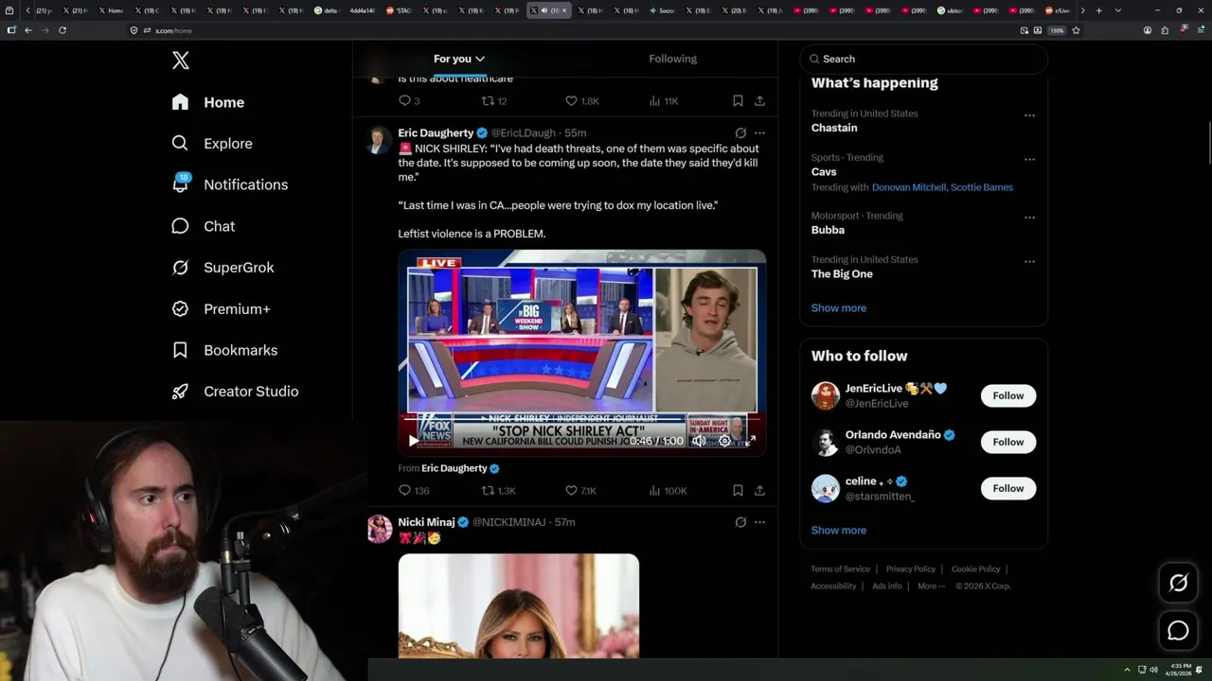Expand the video to fullscreen
The height and width of the screenshot is (681, 1212).
click(x=750, y=441)
